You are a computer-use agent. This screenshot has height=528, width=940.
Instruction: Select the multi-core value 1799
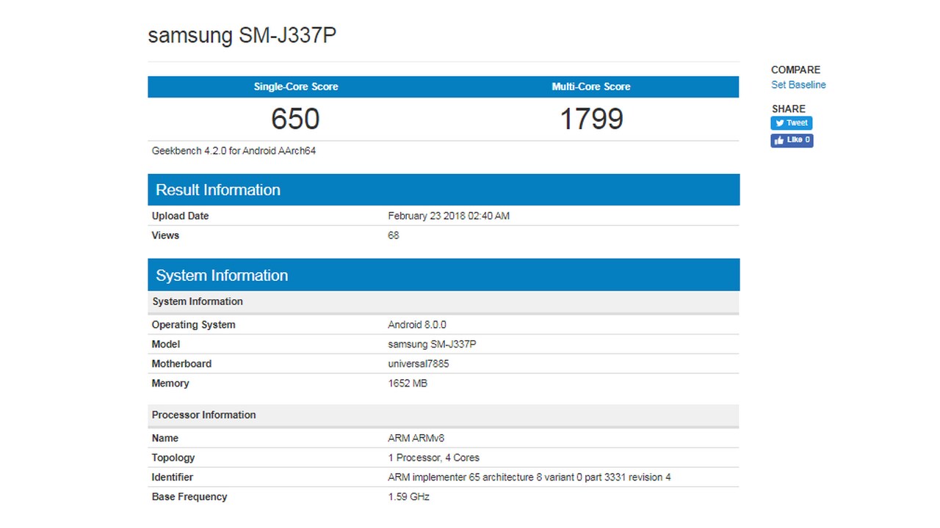[x=591, y=119]
